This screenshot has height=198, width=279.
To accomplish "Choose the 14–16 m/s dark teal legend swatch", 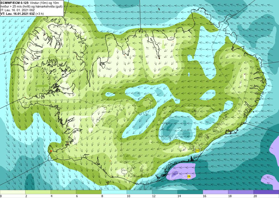I will [190, 192].
